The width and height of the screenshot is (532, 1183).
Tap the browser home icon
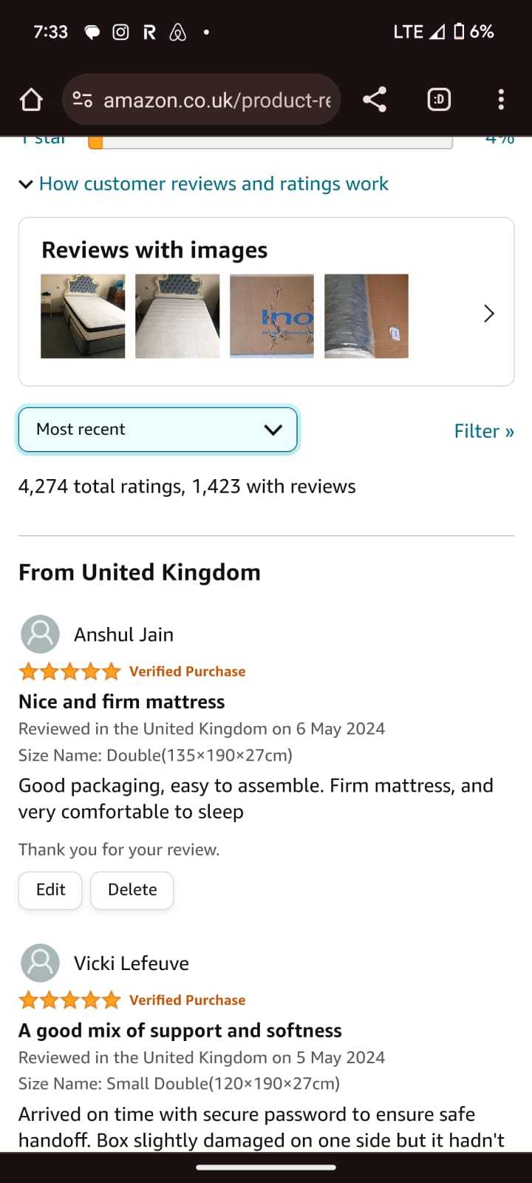[x=31, y=100]
